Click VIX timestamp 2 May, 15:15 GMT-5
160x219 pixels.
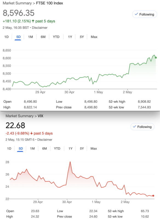(20, 140)
